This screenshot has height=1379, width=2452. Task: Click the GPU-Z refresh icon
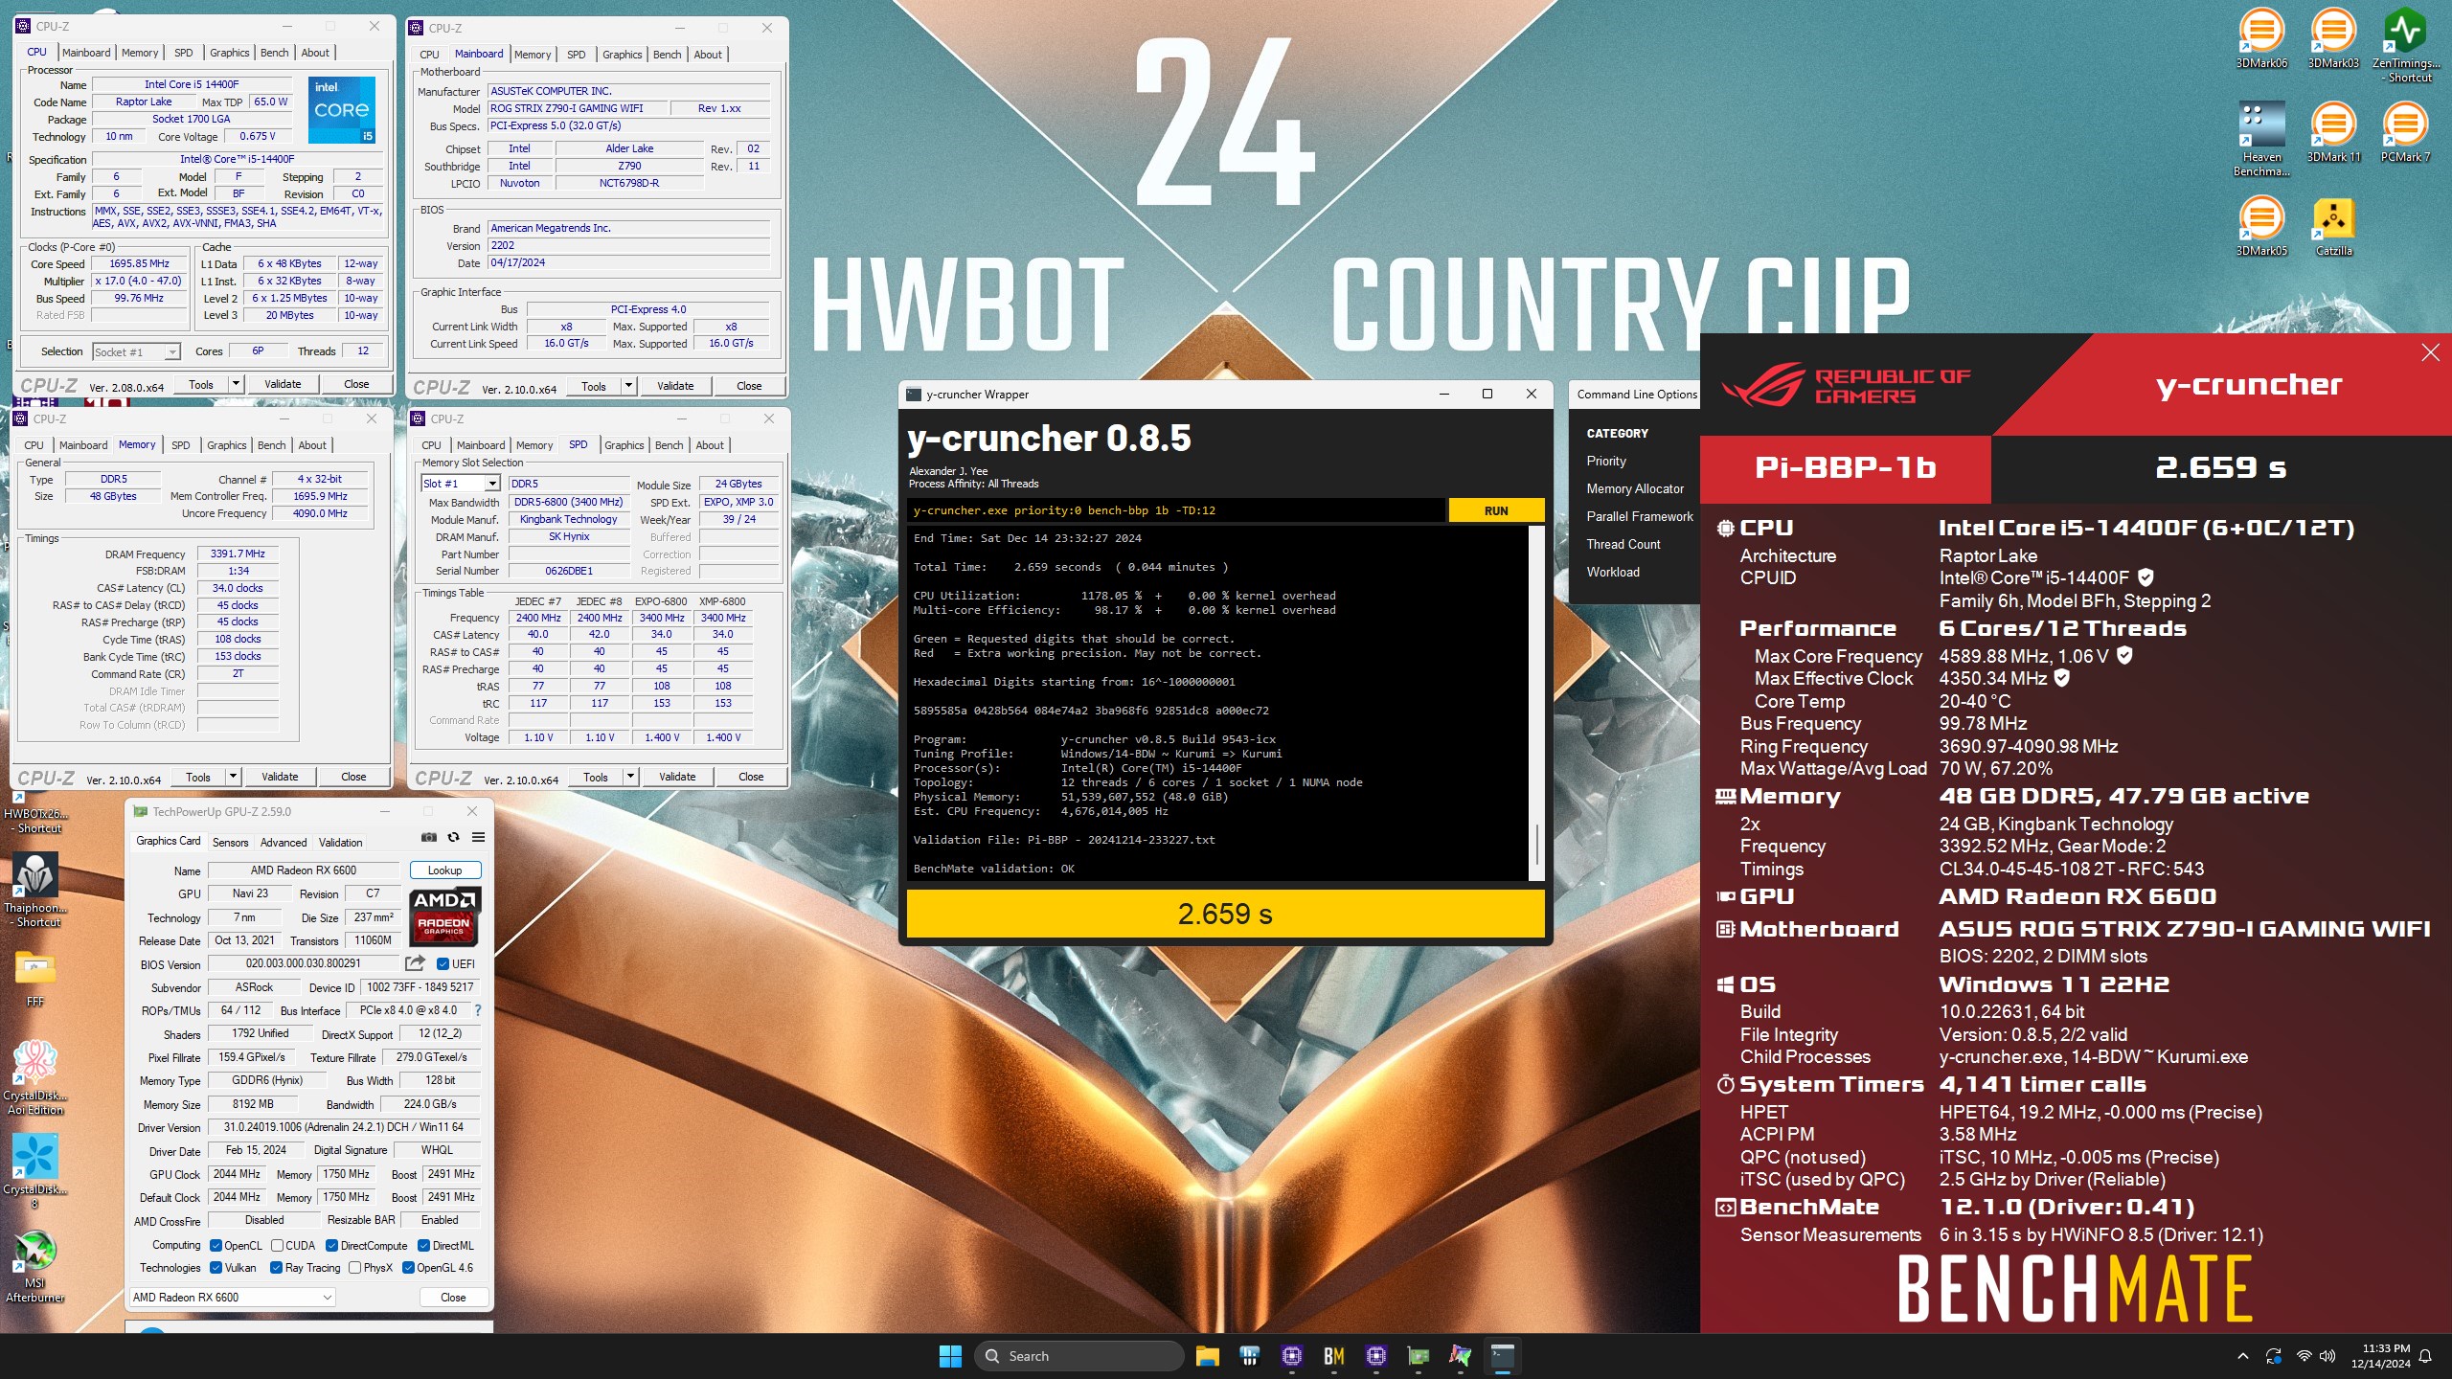(453, 837)
